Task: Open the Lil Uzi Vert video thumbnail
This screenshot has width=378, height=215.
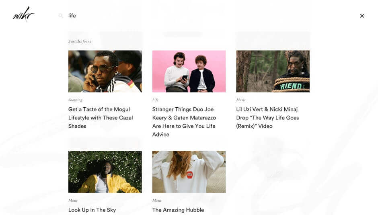Action: 273,72
